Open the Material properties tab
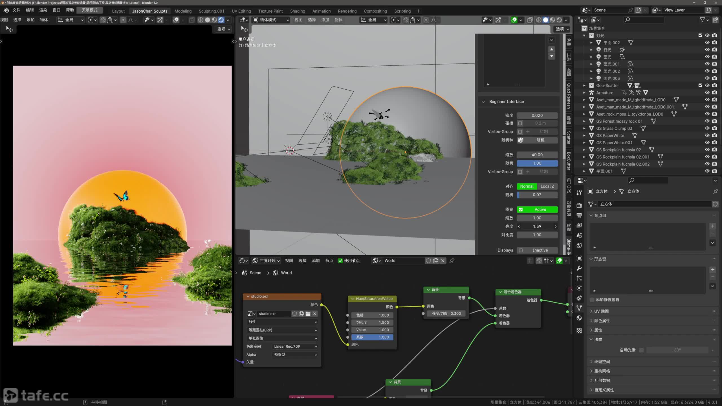This screenshot has height=406, width=722. [x=579, y=318]
